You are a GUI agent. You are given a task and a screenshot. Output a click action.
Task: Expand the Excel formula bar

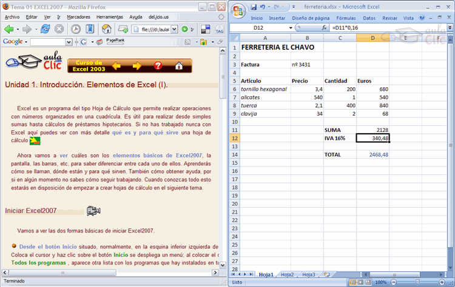coord(449,28)
